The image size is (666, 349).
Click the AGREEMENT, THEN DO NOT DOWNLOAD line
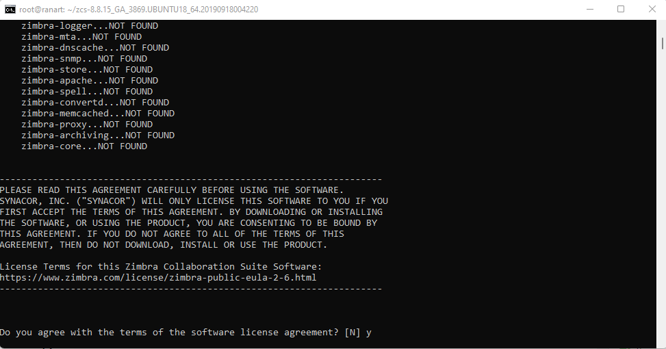pos(164,245)
